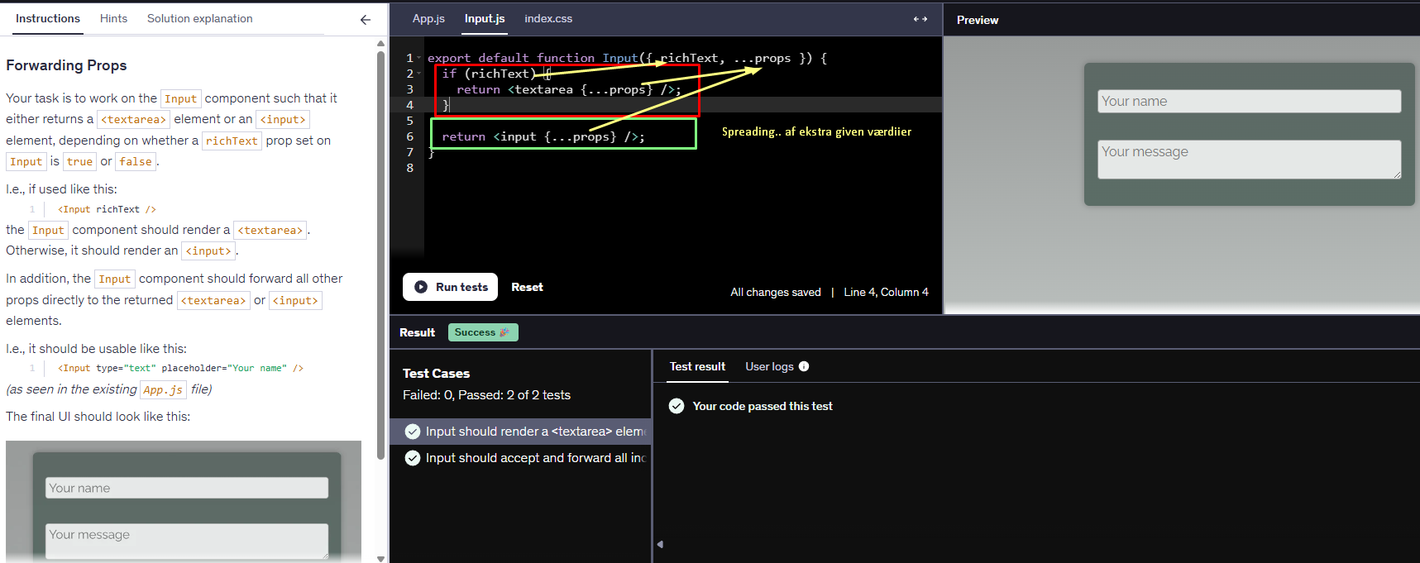Viewport: 1420px width, 563px height.
Task: Click the Reset button
Action: coord(527,287)
